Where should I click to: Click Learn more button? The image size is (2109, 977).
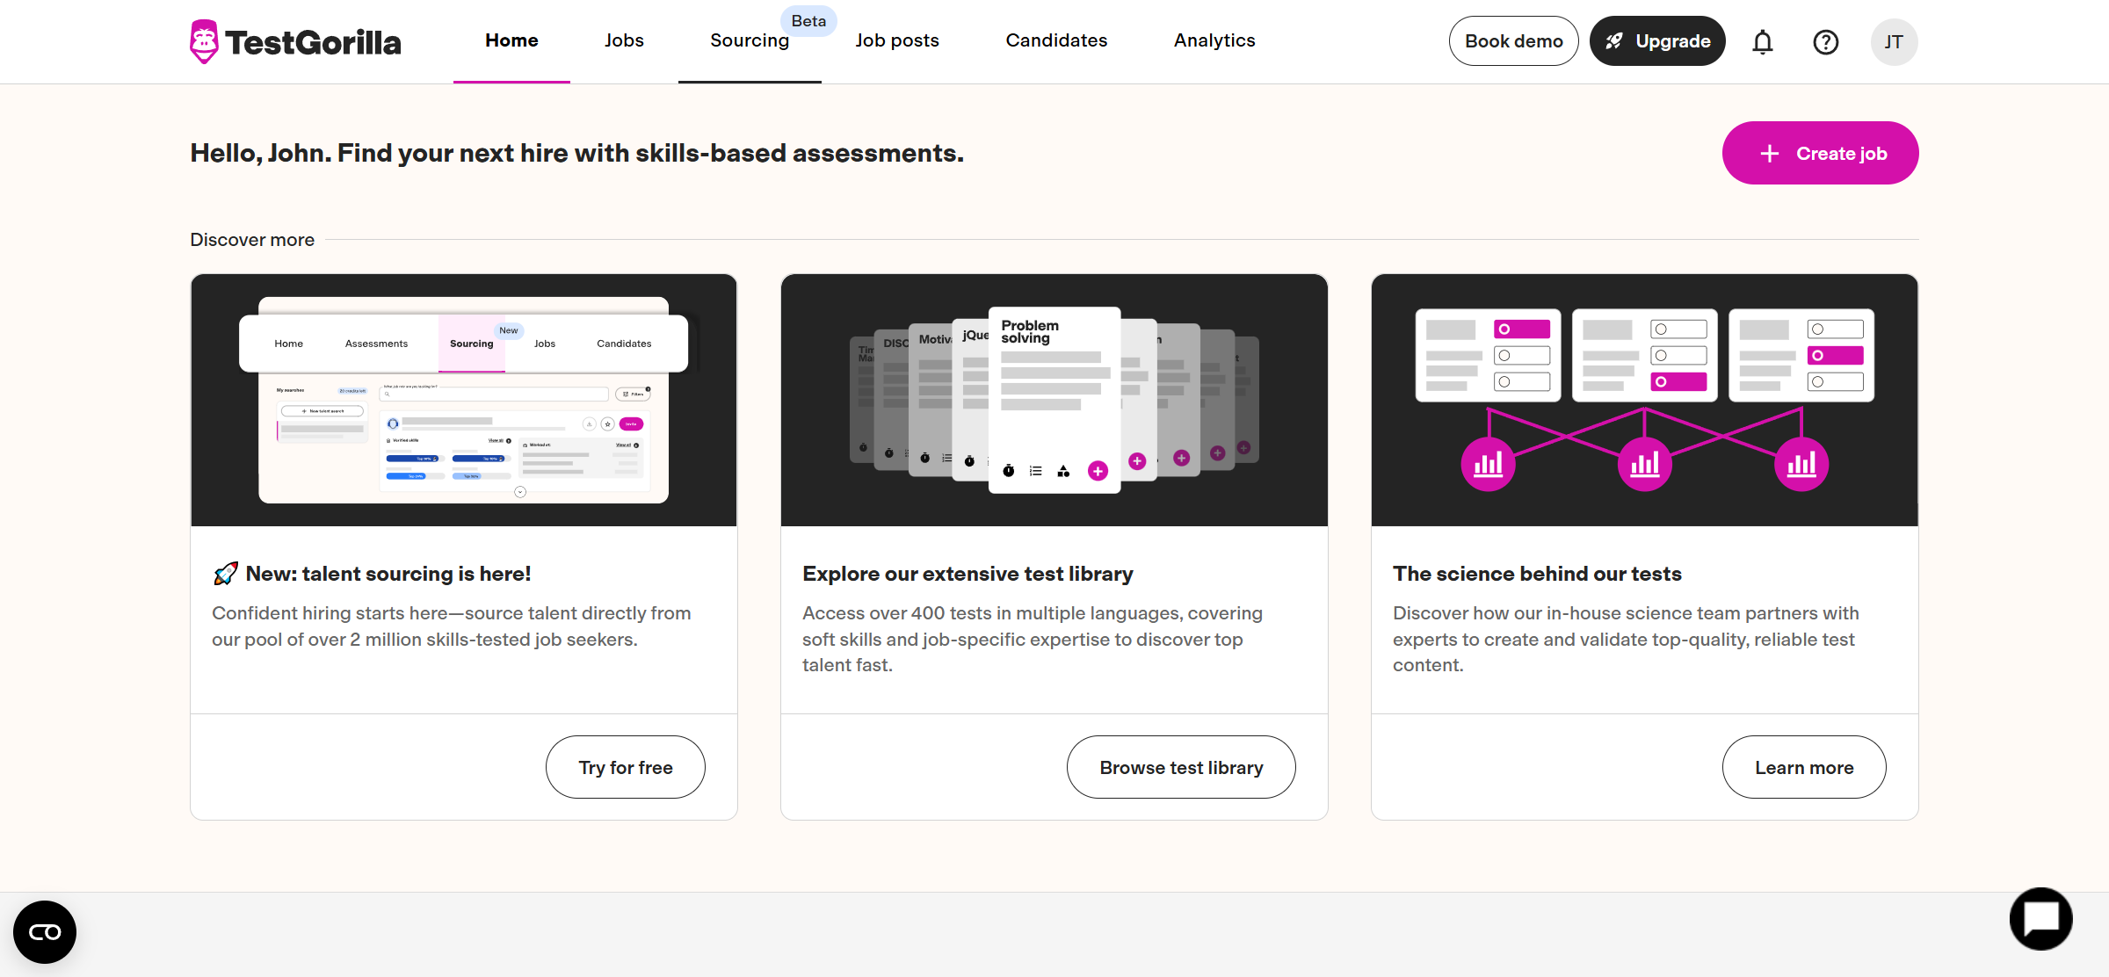[x=1804, y=767]
